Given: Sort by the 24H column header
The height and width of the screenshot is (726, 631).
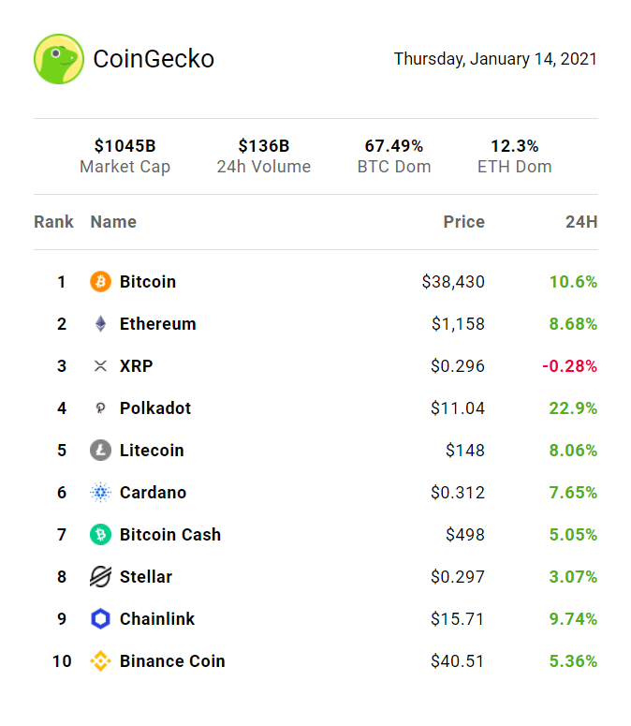Looking at the screenshot, I should [580, 222].
